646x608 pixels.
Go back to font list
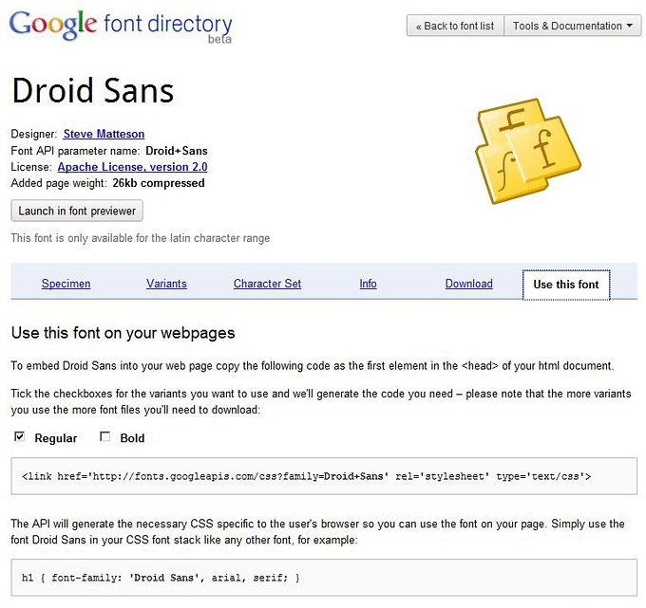pos(455,26)
